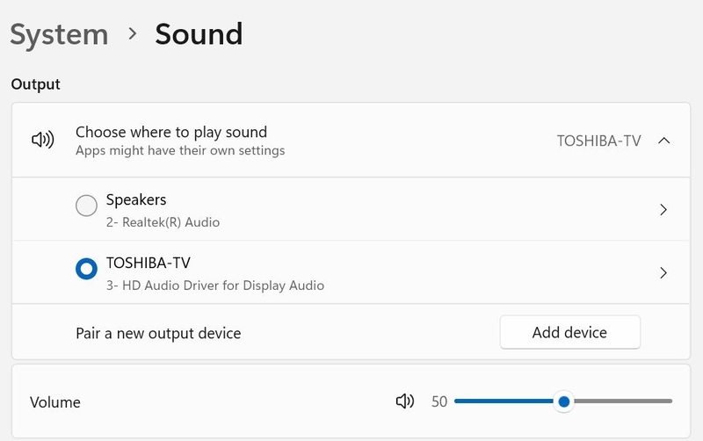Image resolution: width=703 pixels, height=441 pixels.
Task: Click the 2- Realtek(R) Audio subtitle
Action: 163,222
